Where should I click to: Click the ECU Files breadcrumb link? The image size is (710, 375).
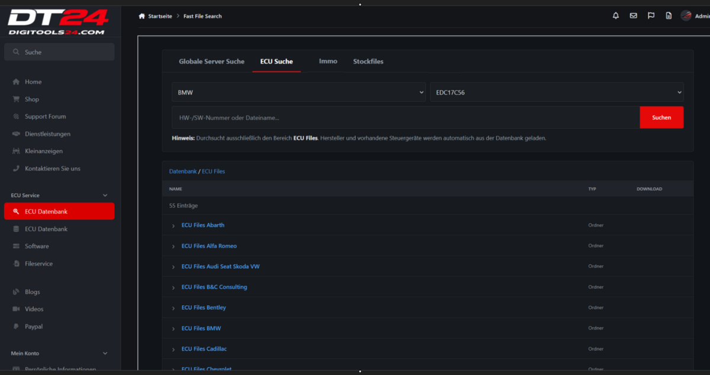[214, 171]
